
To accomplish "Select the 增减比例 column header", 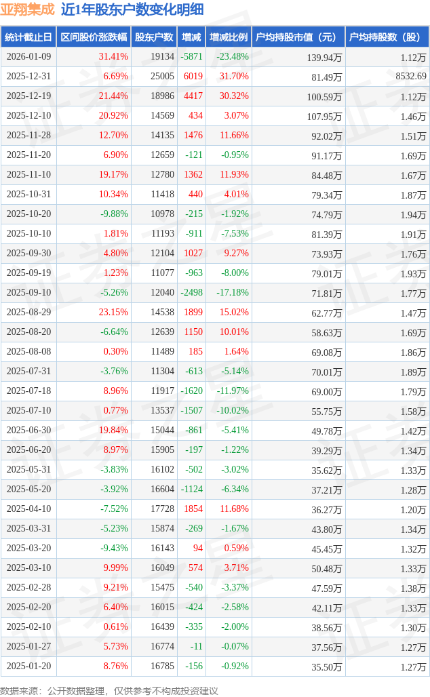I will tap(229, 37).
